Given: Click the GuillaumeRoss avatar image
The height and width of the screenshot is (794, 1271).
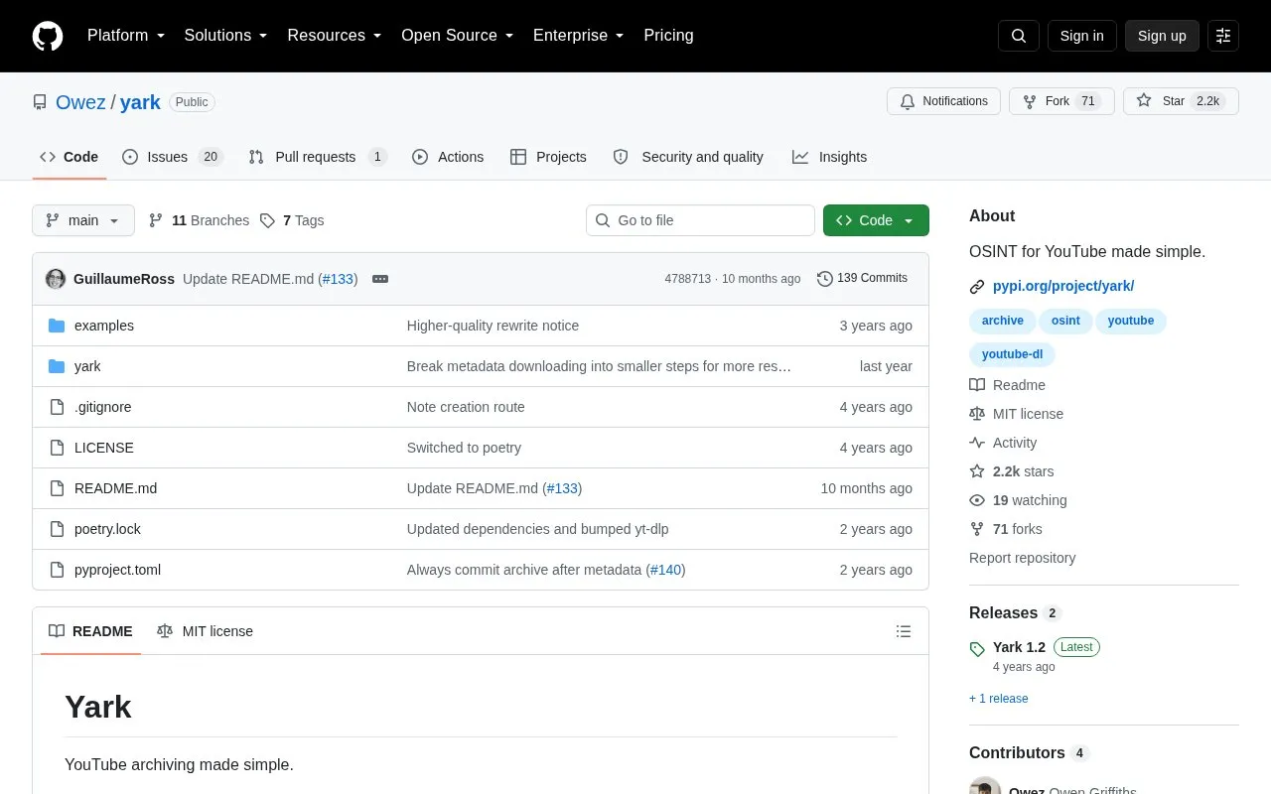Looking at the screenshot, I should (56, 279).
